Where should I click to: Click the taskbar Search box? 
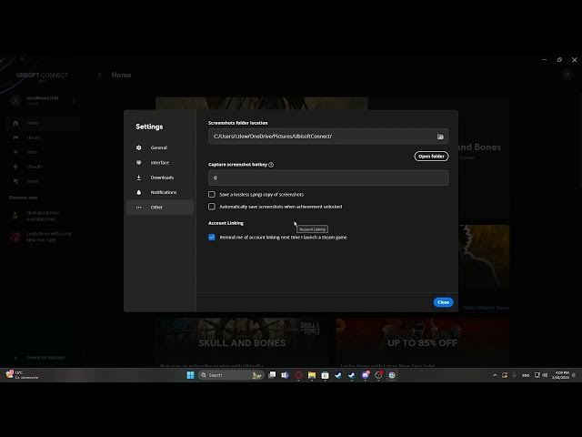[x=231, y=375]
